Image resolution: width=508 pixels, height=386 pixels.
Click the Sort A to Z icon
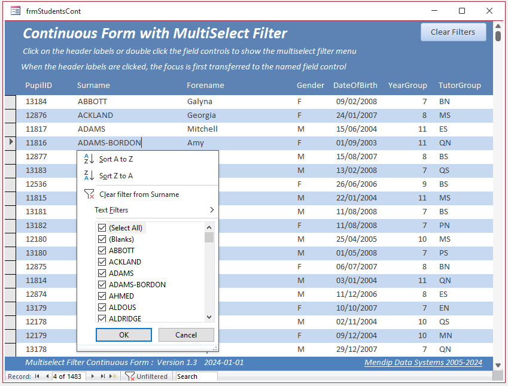pyautogui.click(x=89, y=159)
